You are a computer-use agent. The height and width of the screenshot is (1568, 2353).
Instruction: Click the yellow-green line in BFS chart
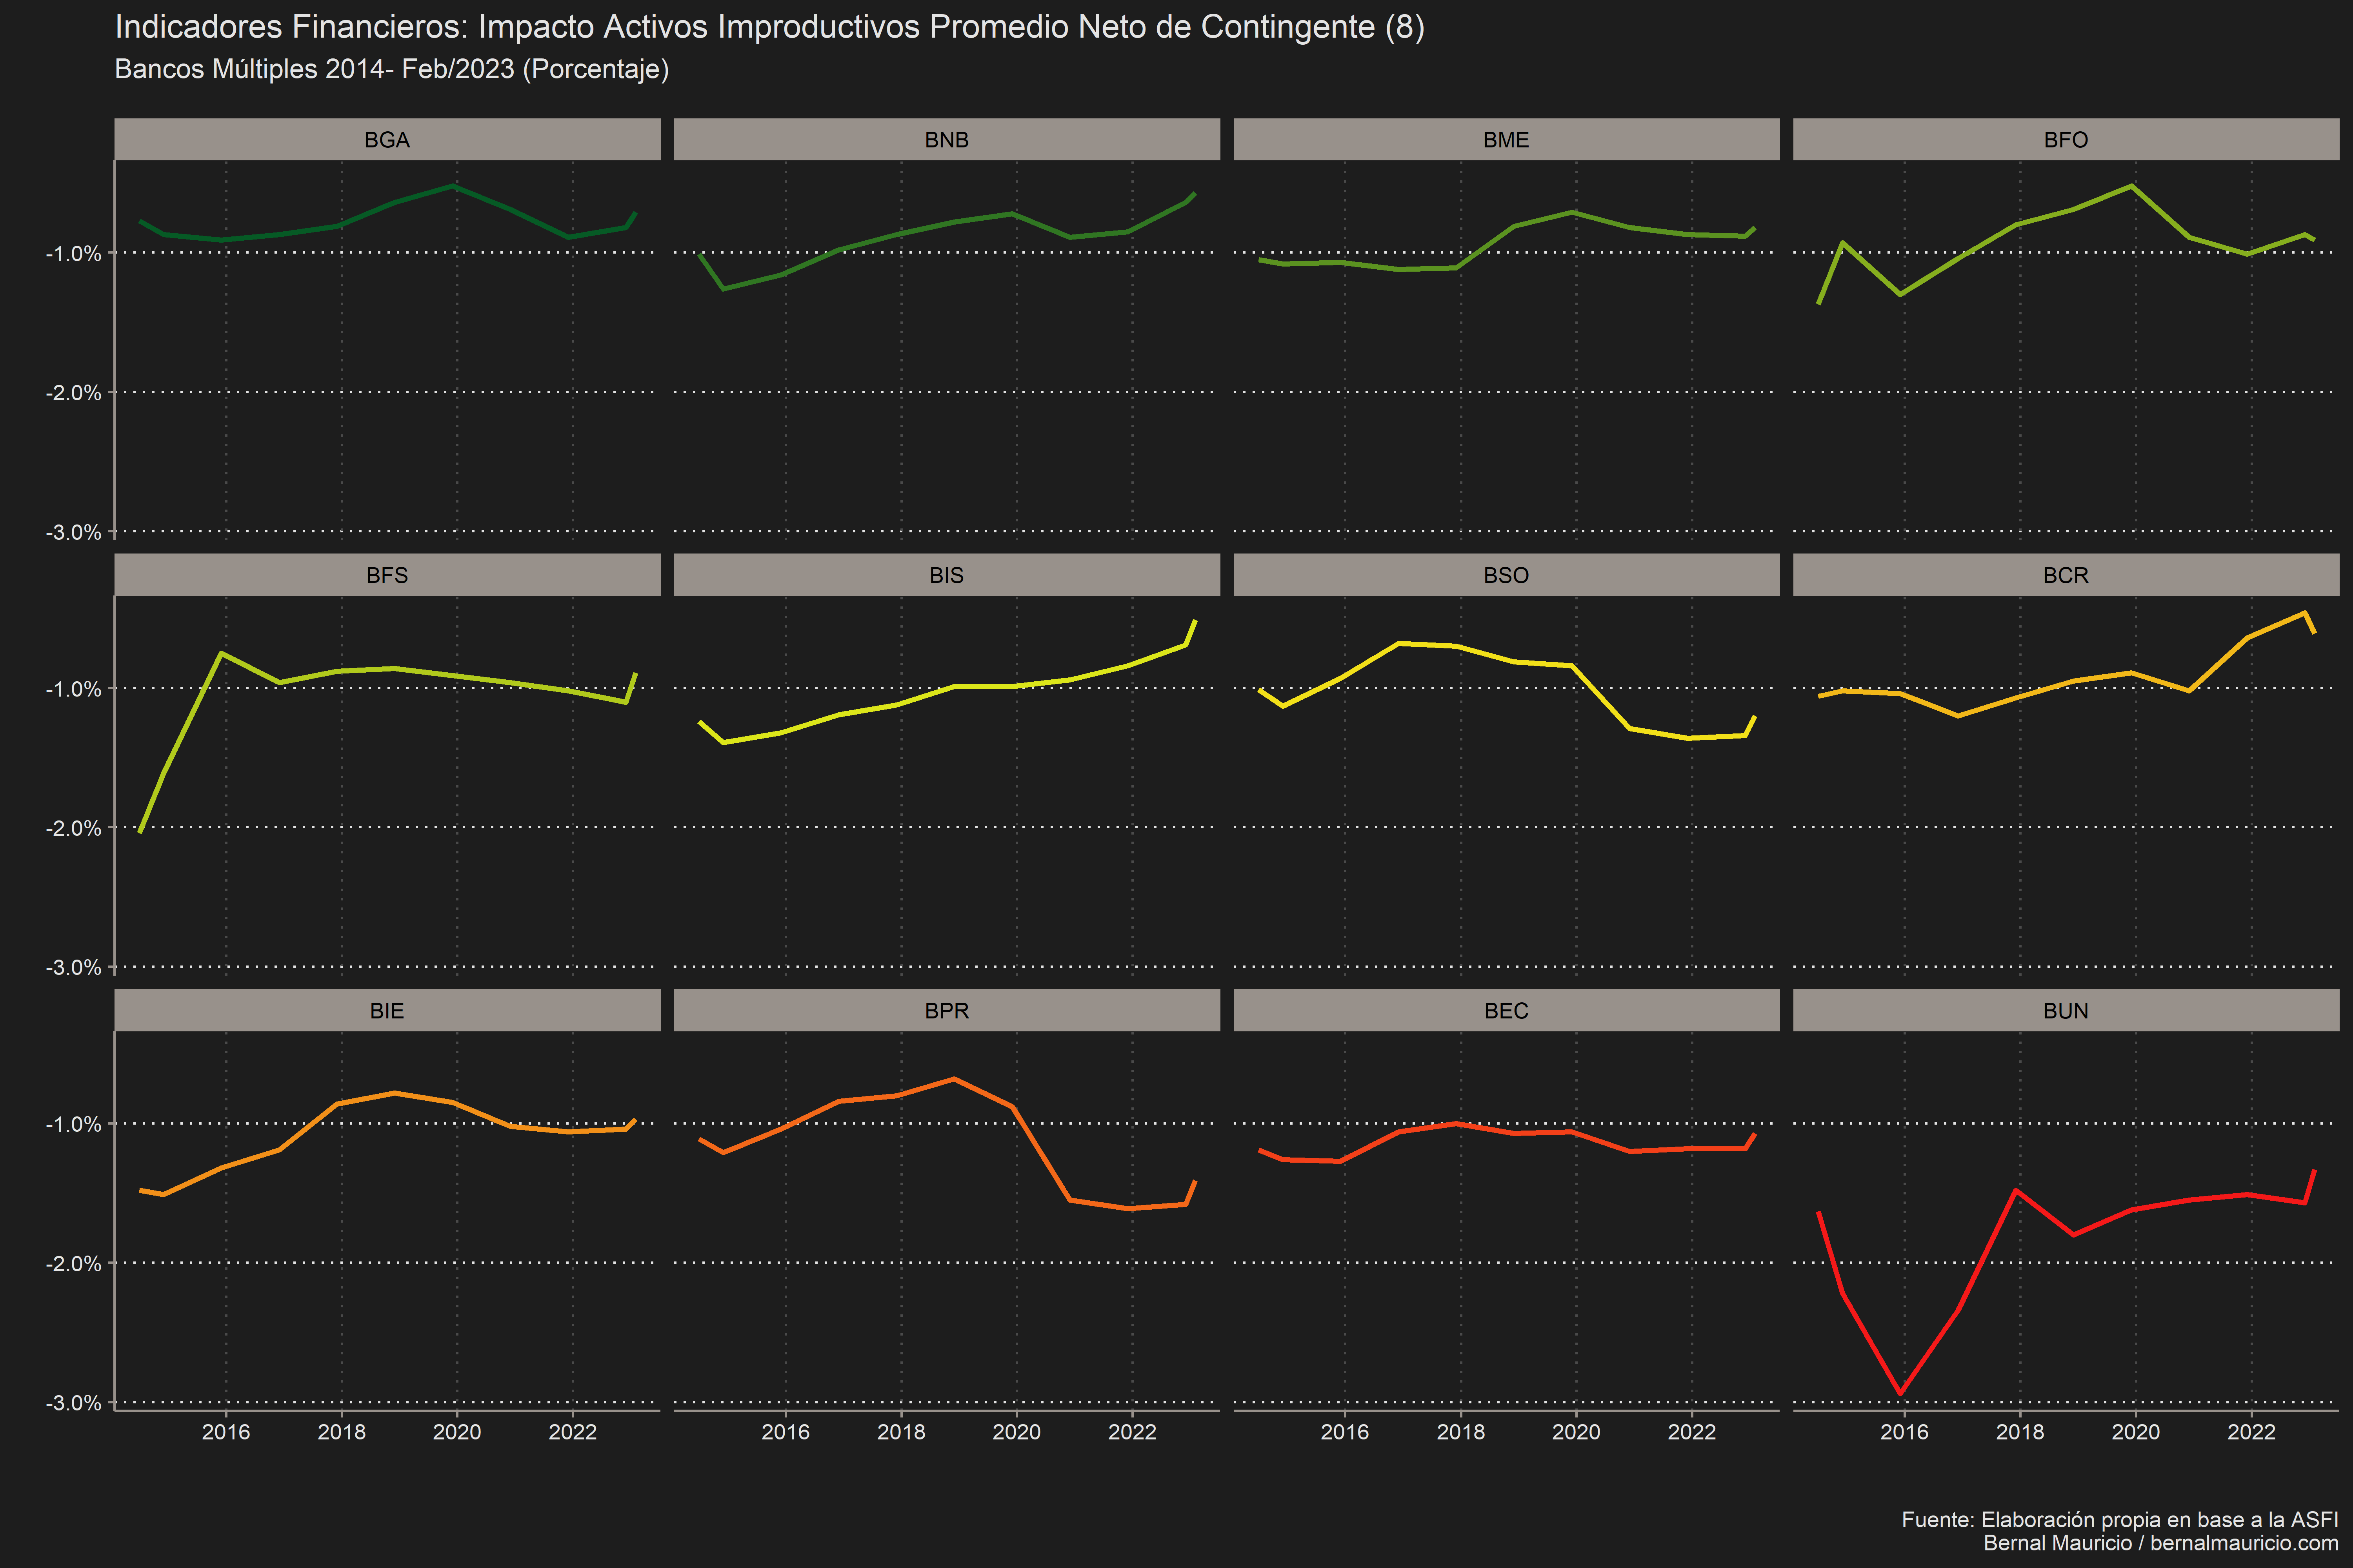pos(396,668)
